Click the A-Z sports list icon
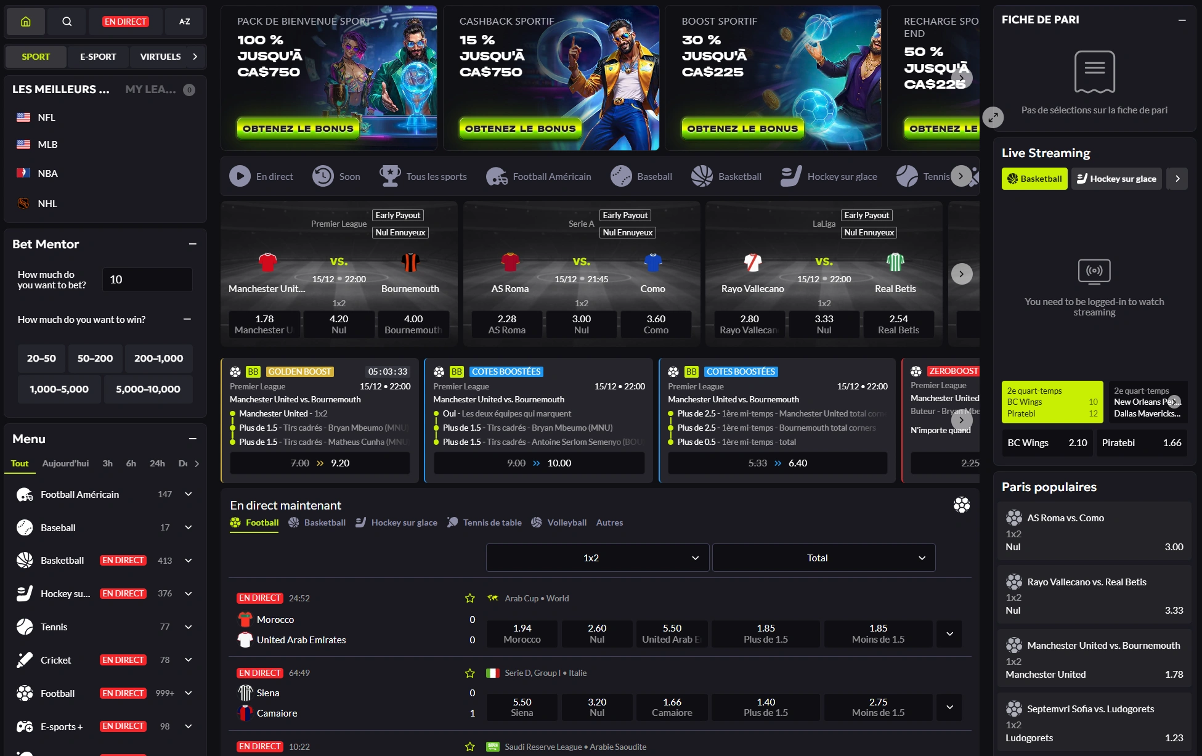 [x=185, y=22]
